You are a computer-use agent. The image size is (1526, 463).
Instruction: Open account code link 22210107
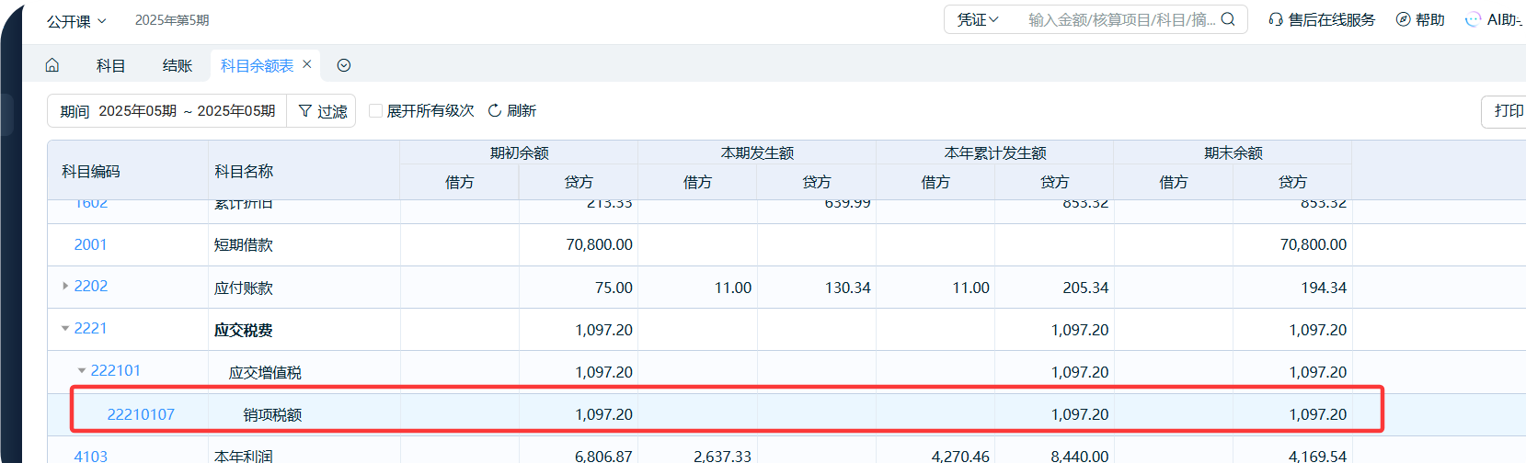pyautogui.click(x=141, y=414)
